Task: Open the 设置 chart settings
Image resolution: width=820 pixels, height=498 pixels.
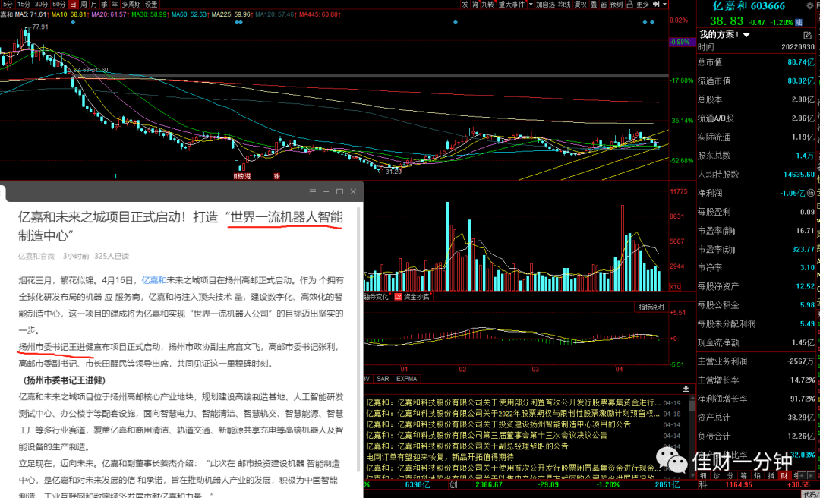Action: tap(151, 5)
